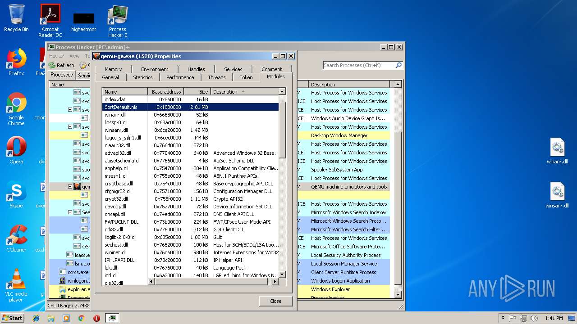Select the index.dat module row
577x324 pixels.
(190, 99)
